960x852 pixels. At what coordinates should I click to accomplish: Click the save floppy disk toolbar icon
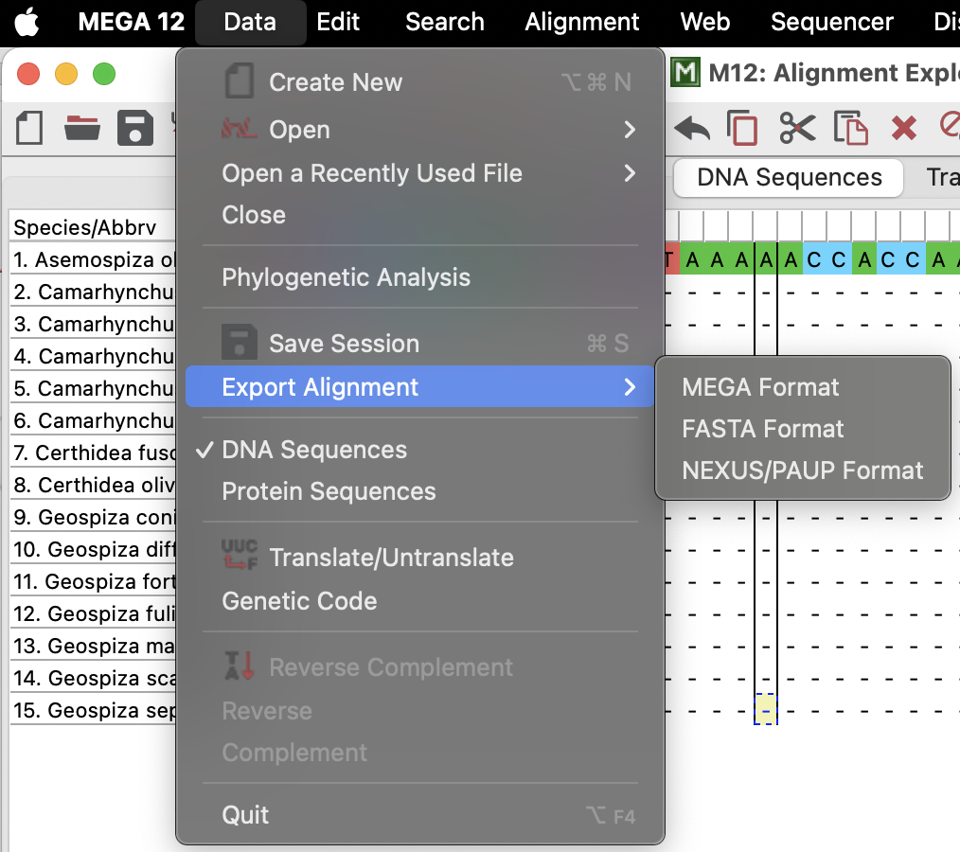135,128
